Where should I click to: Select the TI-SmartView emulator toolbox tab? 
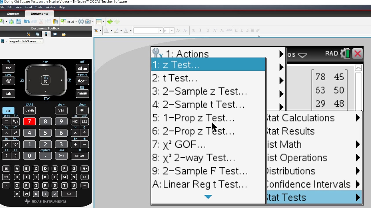tap(46, 34)
